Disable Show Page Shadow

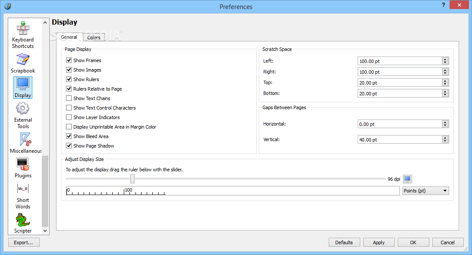pyautogui.click(x=69, y=146)
